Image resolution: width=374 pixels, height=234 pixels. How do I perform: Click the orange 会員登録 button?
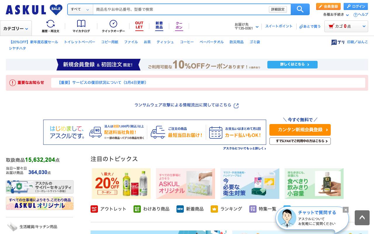tap(328, 6)
